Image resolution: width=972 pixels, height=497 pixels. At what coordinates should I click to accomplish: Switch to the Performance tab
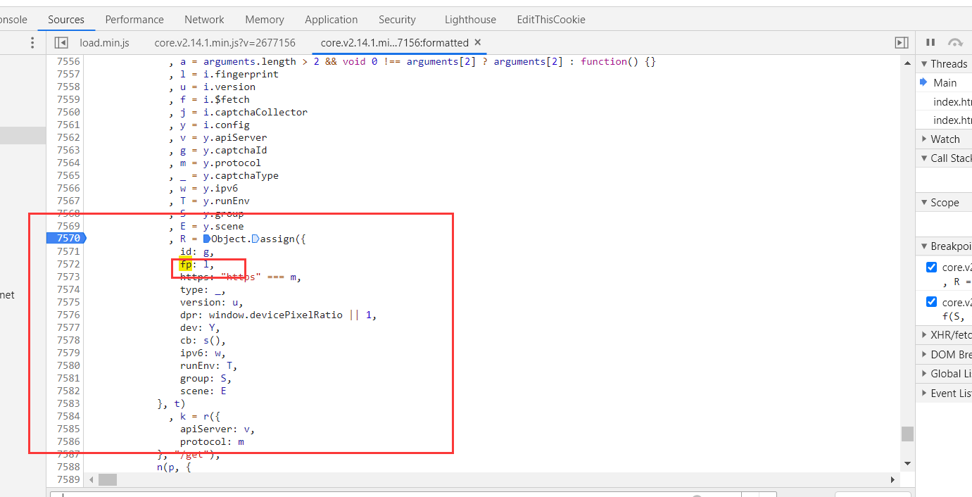click(x=134, y=20)
